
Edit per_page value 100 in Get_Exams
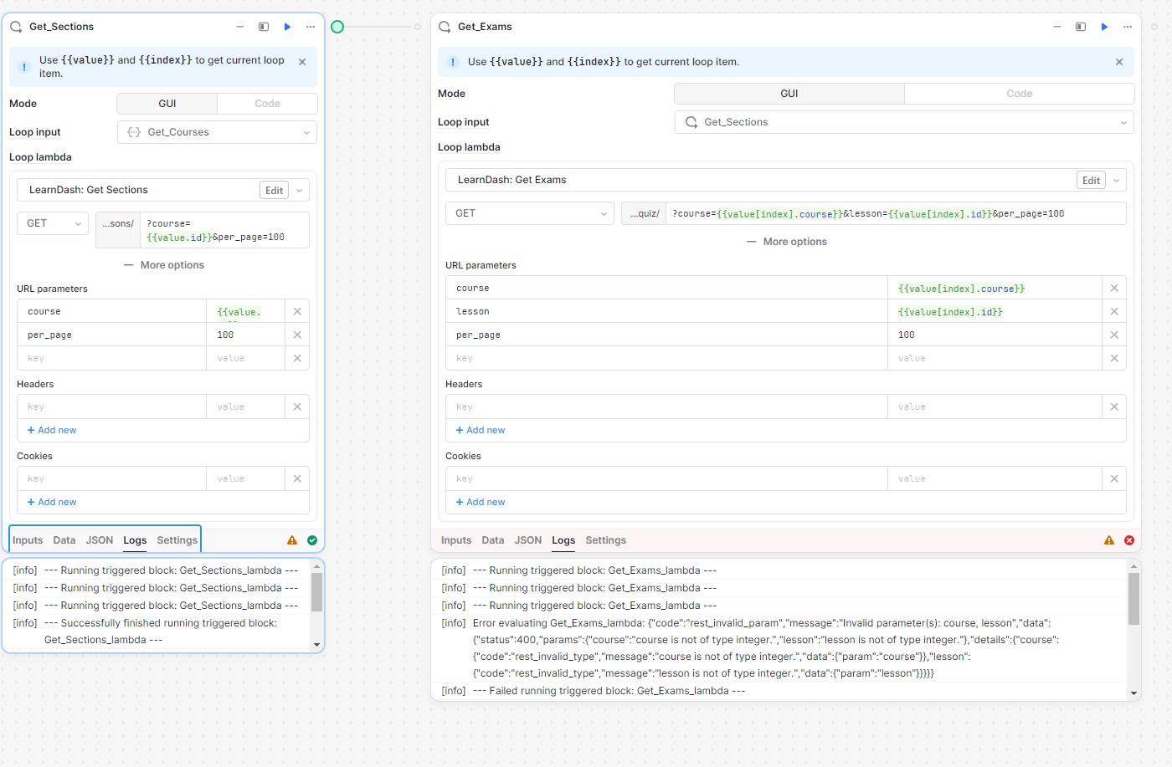tap(995, 335)
